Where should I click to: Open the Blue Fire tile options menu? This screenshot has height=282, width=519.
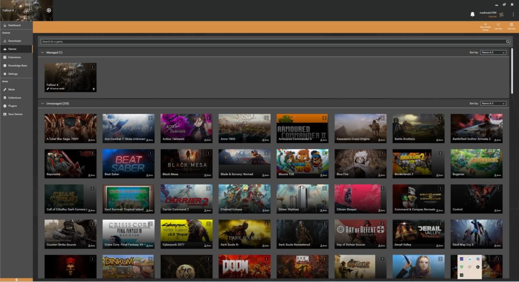point(382,153)
